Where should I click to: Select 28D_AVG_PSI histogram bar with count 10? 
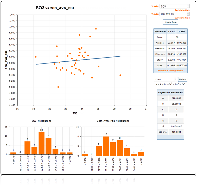[x=106, y=145]
